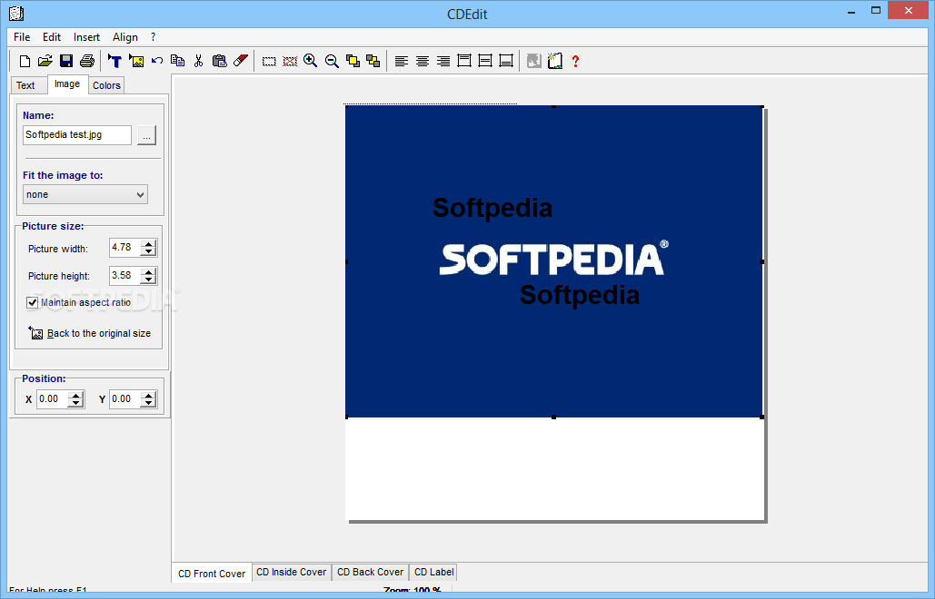The height and width of the screenshot is (599, 935).
Task: Browse for image with the ... button
Action: coord(146,135)
